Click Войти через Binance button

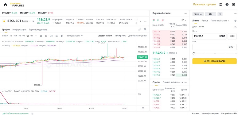214,61
